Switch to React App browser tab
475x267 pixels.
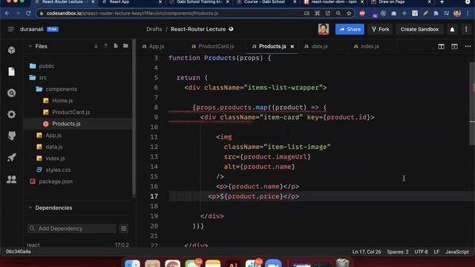[x=119, y=2]
